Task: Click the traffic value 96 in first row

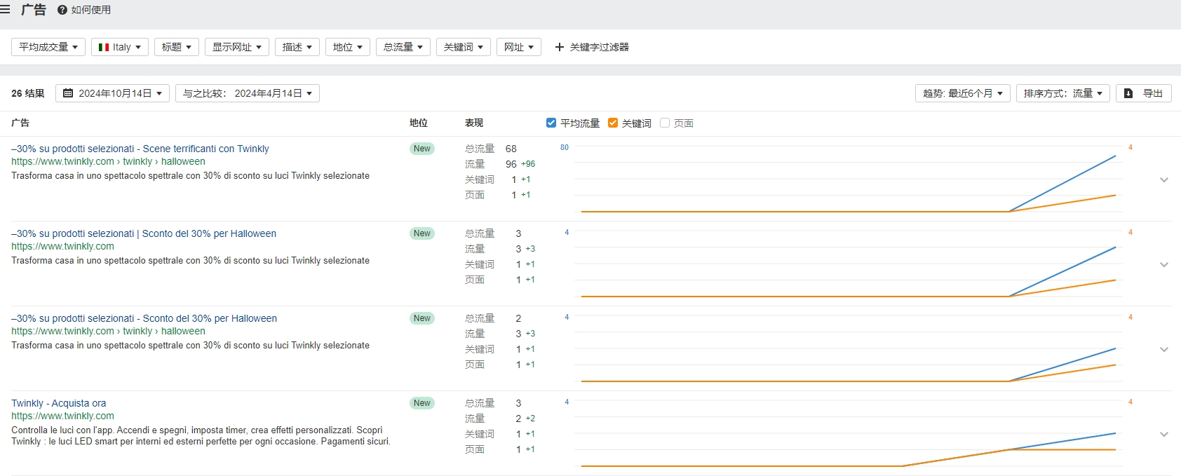Action: [x=511, y=164]
